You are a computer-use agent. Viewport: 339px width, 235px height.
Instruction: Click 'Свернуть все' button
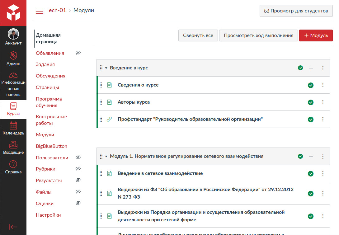coord(198,35)
